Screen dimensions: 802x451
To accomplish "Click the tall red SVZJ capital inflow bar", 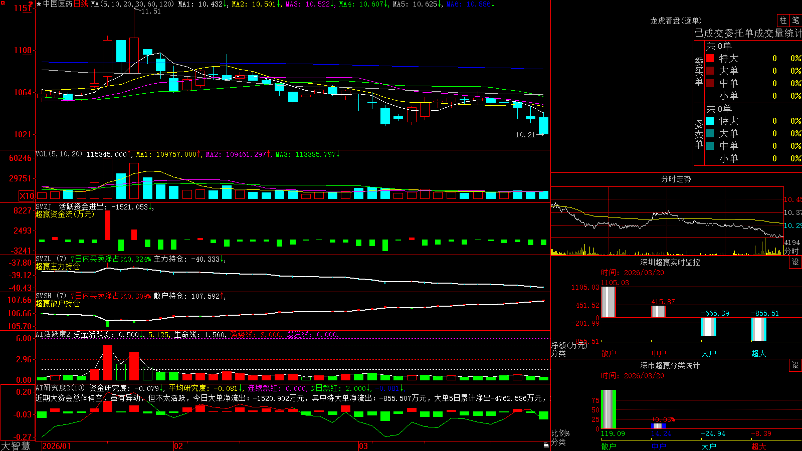I will (107, 225).
